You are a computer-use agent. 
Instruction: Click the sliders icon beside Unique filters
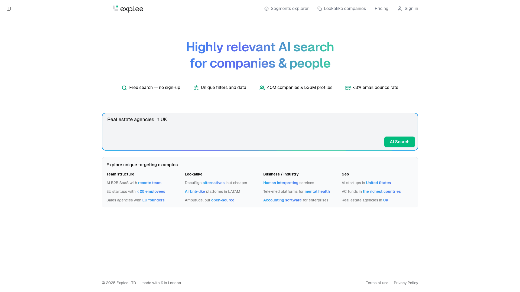pyautogui.click(x=196, y=88)
